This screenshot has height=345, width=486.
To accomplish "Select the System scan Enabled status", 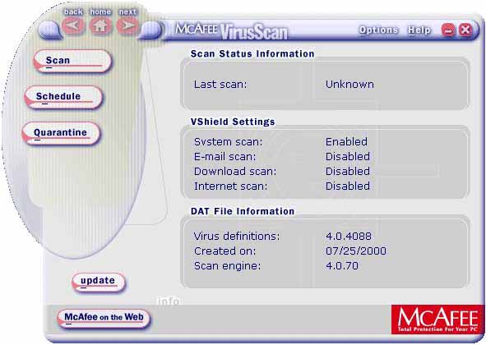I will point(346,142).
